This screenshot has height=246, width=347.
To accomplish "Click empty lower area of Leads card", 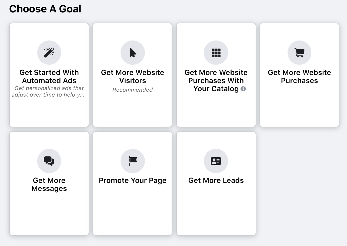I will (216, 213).
